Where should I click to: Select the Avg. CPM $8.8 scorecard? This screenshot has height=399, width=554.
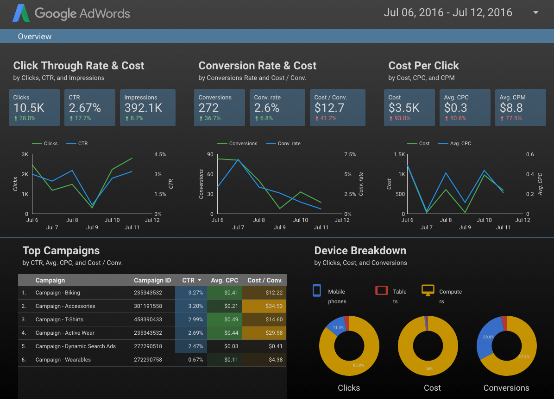(x=521, y=108)
